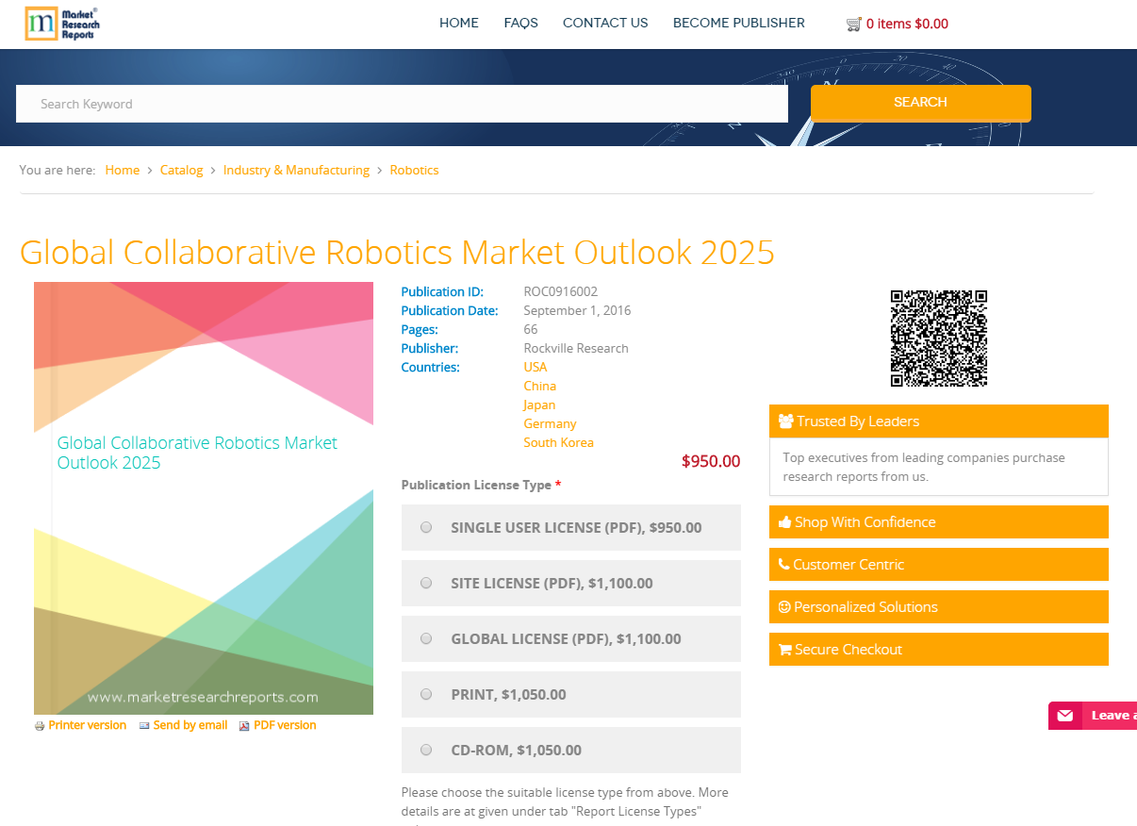Follow the Robotics breadcrumb link
This screenshot has height=826, width=1137.
click(414, 170)
